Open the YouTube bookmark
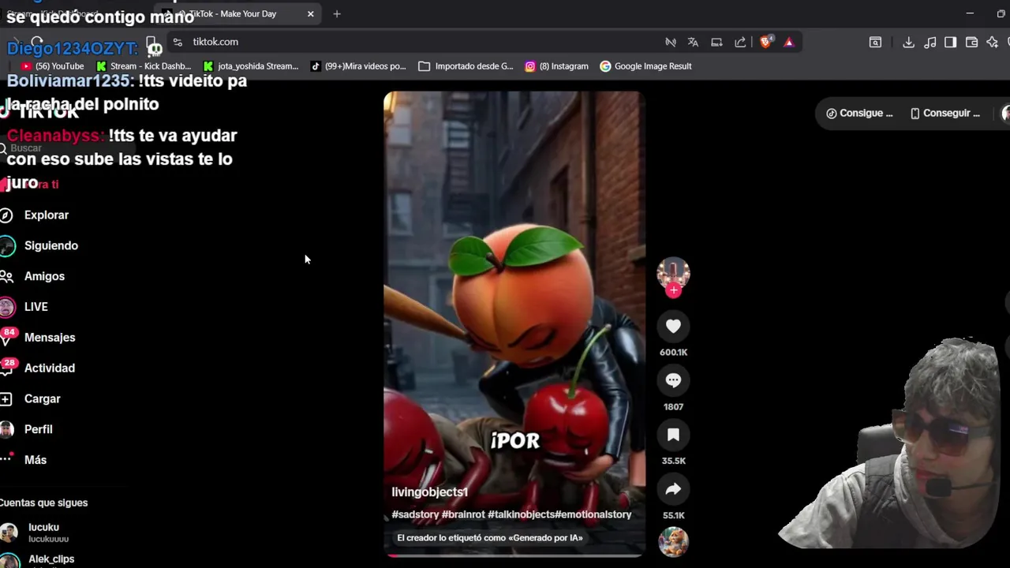1010x568 pixels. tap(53, 66)
